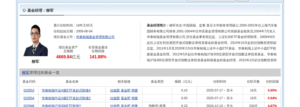Open 基金吧 for fund 023553

[126, 90]
